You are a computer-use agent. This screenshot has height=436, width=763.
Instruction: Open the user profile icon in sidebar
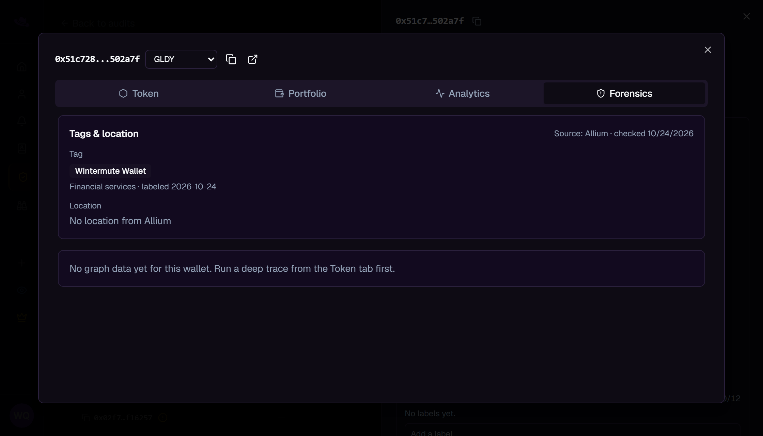click(22, 94)
